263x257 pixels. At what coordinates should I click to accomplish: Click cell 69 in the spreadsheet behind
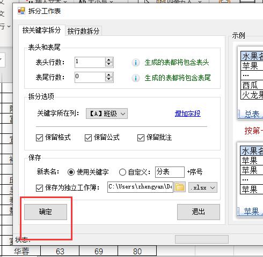click(99, 251)
